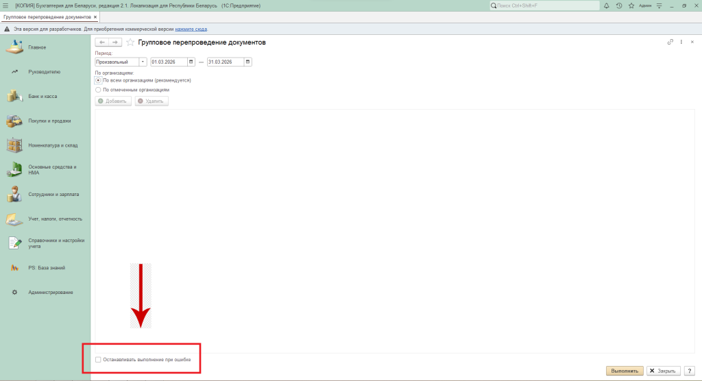Select По отмеченным организациям radio button
This screenshot has height=381, width=702.
point(99,89)
